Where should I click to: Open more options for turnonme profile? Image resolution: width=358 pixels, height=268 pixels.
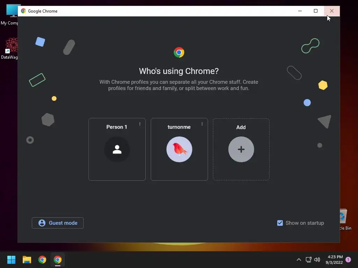tap(202, 124)
